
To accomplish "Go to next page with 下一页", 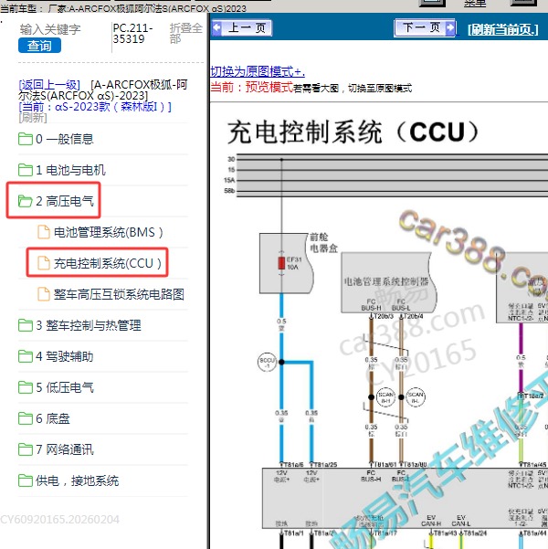I will 425,27.
